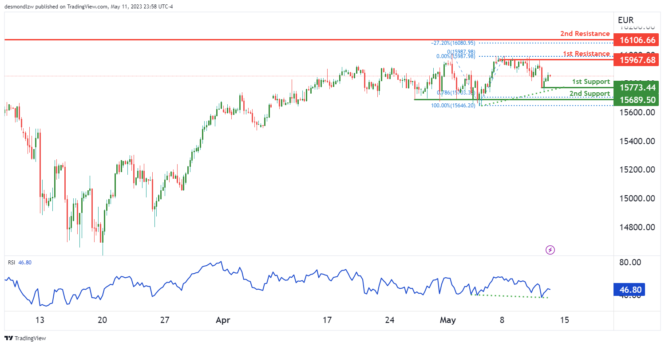
Task: Select the "1st Resistance" annotation
Action: [x=586, y=54]
